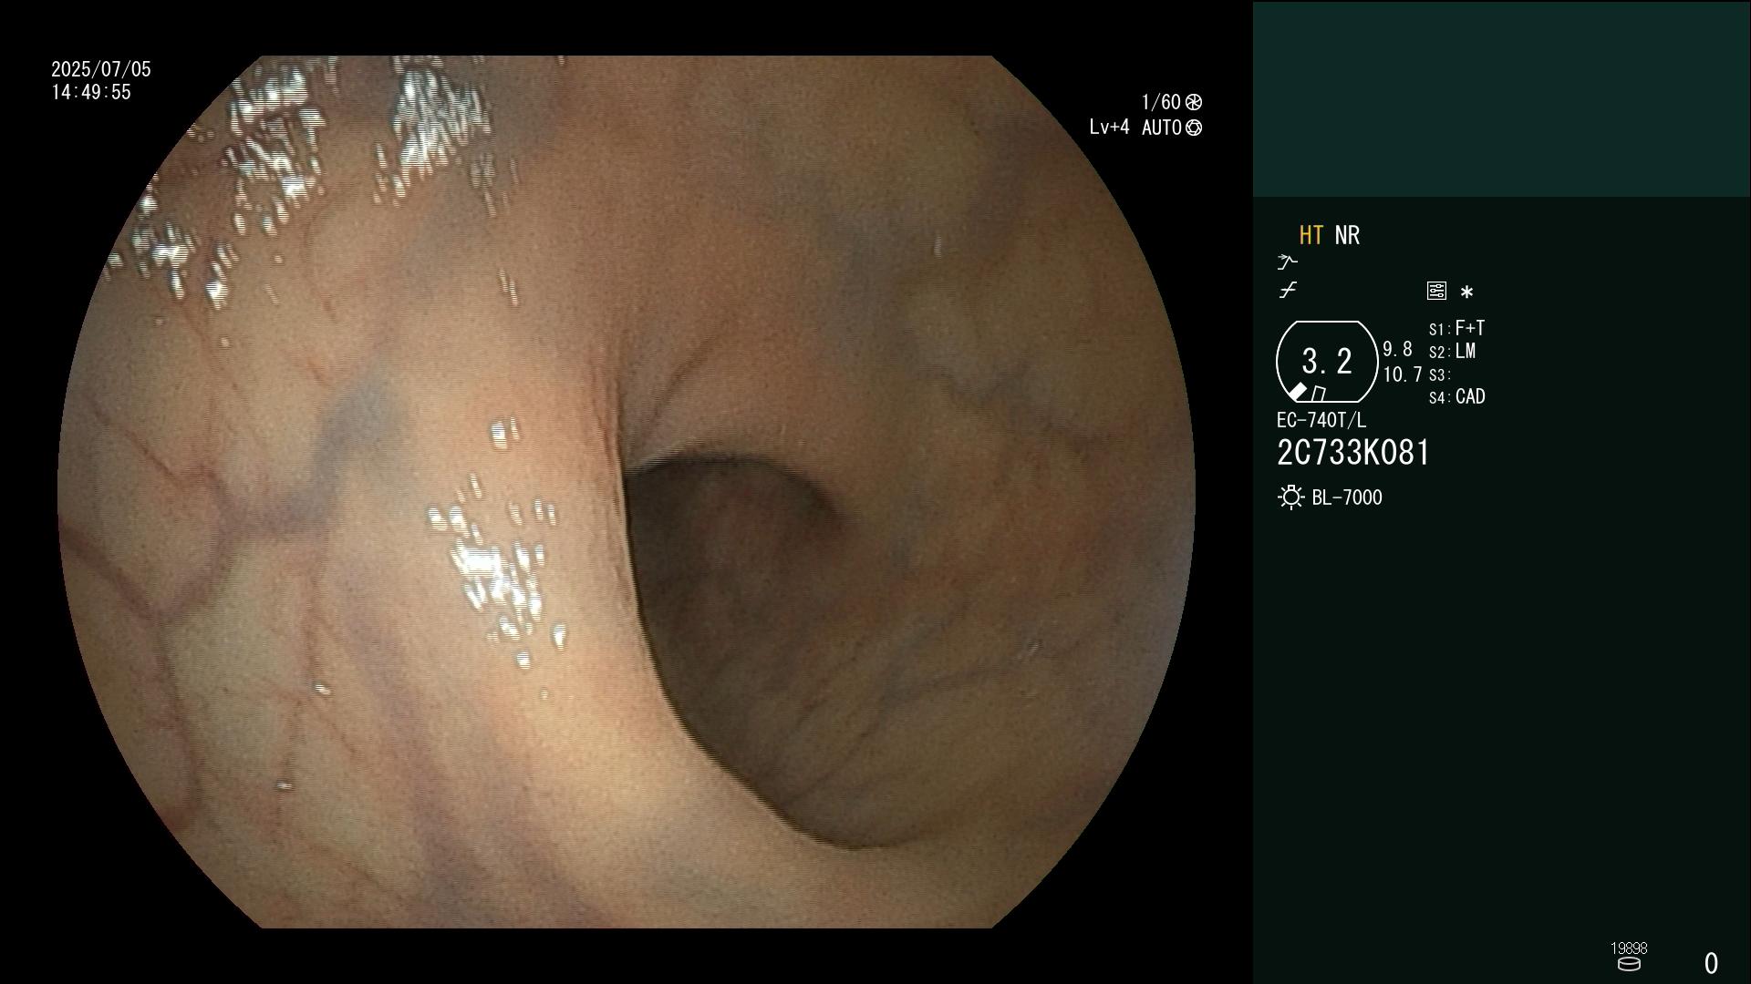
Task: Click the storage disk icon below 19898
Action: point(1629,964)
